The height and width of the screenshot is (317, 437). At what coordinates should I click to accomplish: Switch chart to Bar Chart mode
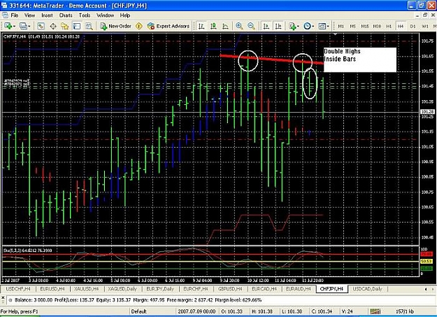pos(201,26)
